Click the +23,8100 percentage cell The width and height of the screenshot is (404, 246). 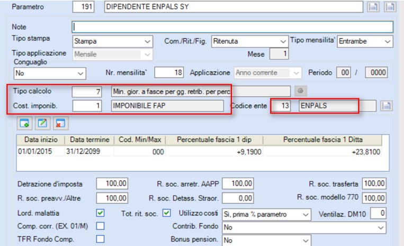pyautogui.click(x=322, y=151)
